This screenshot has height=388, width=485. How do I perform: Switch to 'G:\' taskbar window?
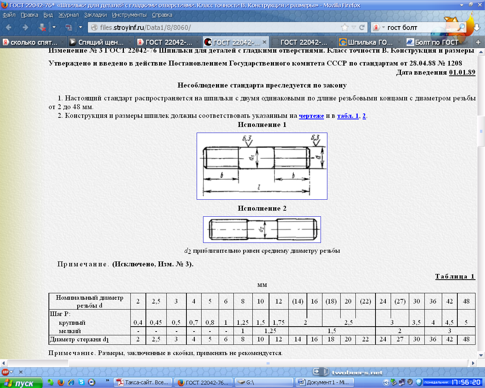point(264,382)
